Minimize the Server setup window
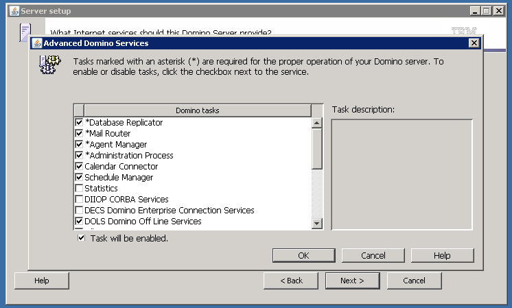The width and height of the screenshot is (512, 308). [475, 11]
